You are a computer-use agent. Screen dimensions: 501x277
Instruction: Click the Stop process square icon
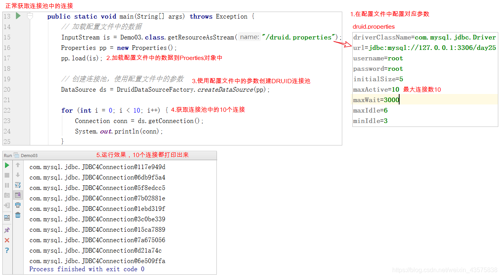pos(7,175)
